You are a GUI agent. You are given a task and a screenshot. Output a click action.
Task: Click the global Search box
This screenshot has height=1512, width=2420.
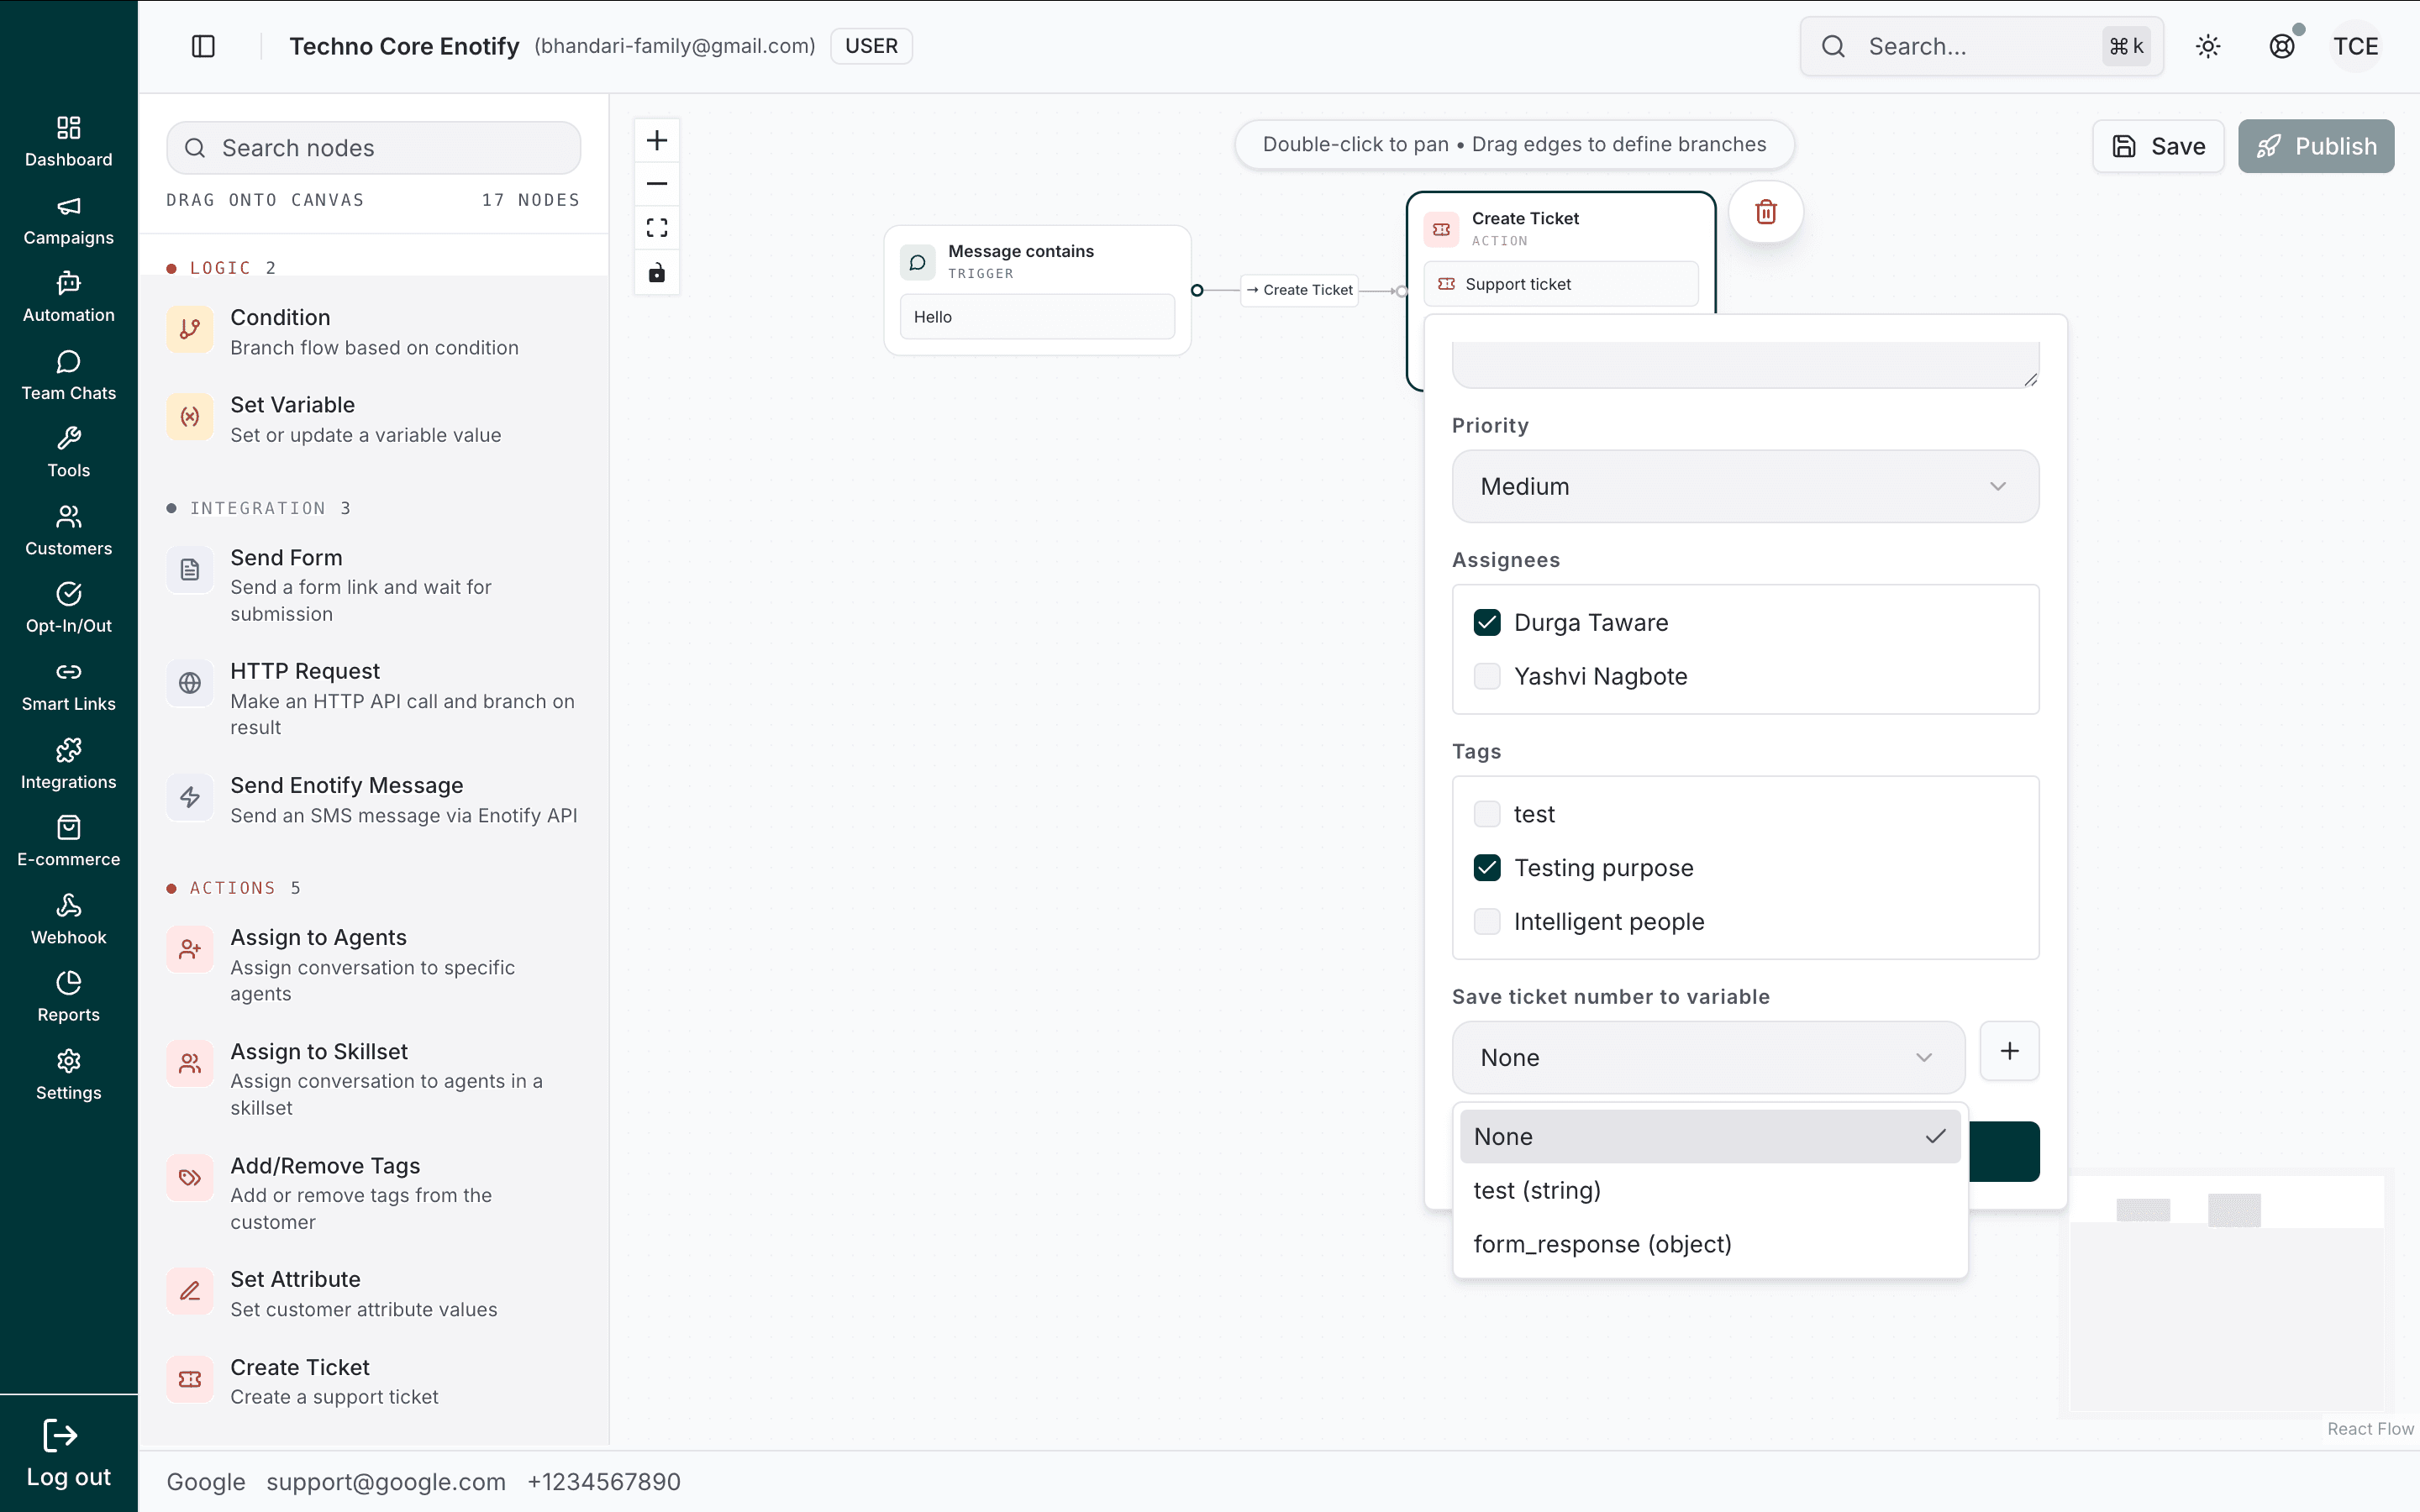click(x=1981, y=46)
